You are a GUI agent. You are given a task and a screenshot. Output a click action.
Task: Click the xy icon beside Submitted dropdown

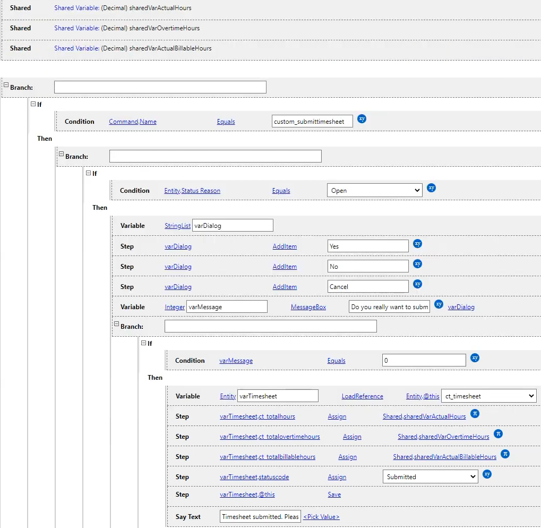(x=487, y=474)
